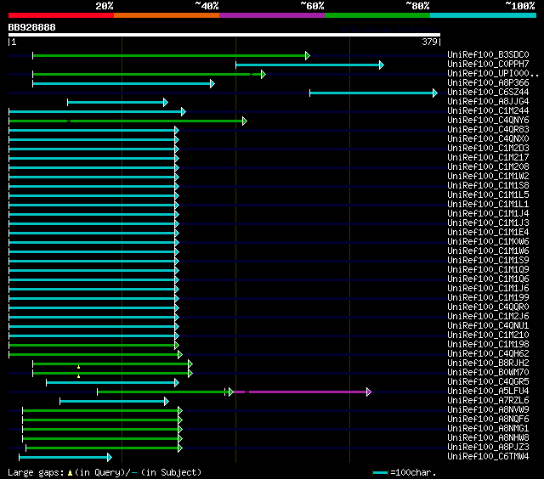Viewport: 544px width, 479px height.
Task: Select the UniRef100_C4QNX0 label
Action: tap(488, 139)
